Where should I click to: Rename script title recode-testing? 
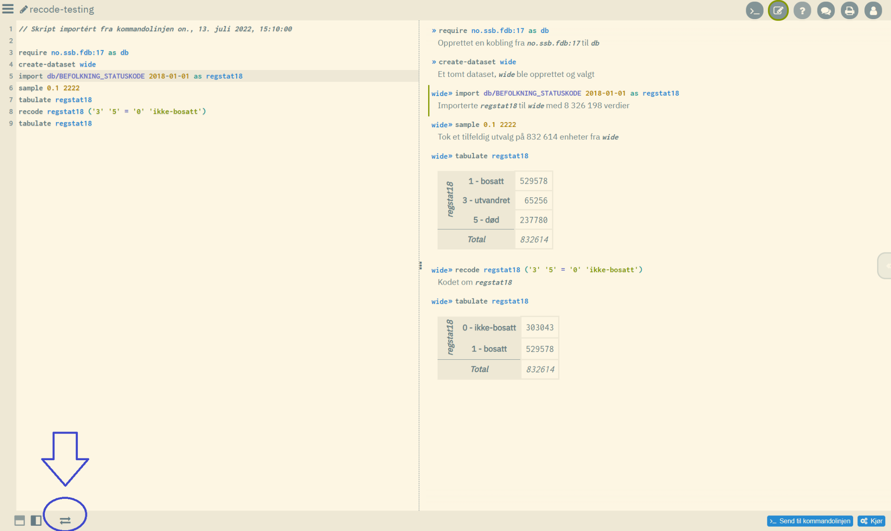coord(61,10)
